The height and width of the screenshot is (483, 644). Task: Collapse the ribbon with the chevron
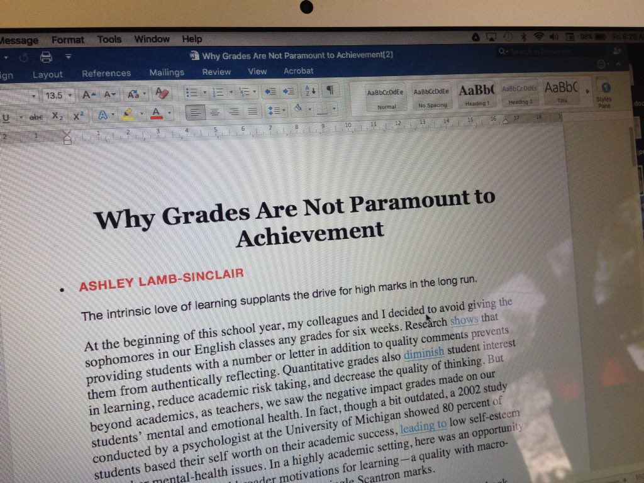point(618,64)
